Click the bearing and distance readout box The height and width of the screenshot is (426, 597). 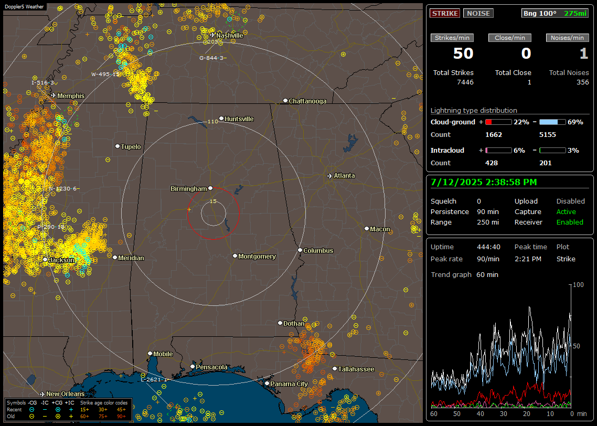click(x=555, y=13)
